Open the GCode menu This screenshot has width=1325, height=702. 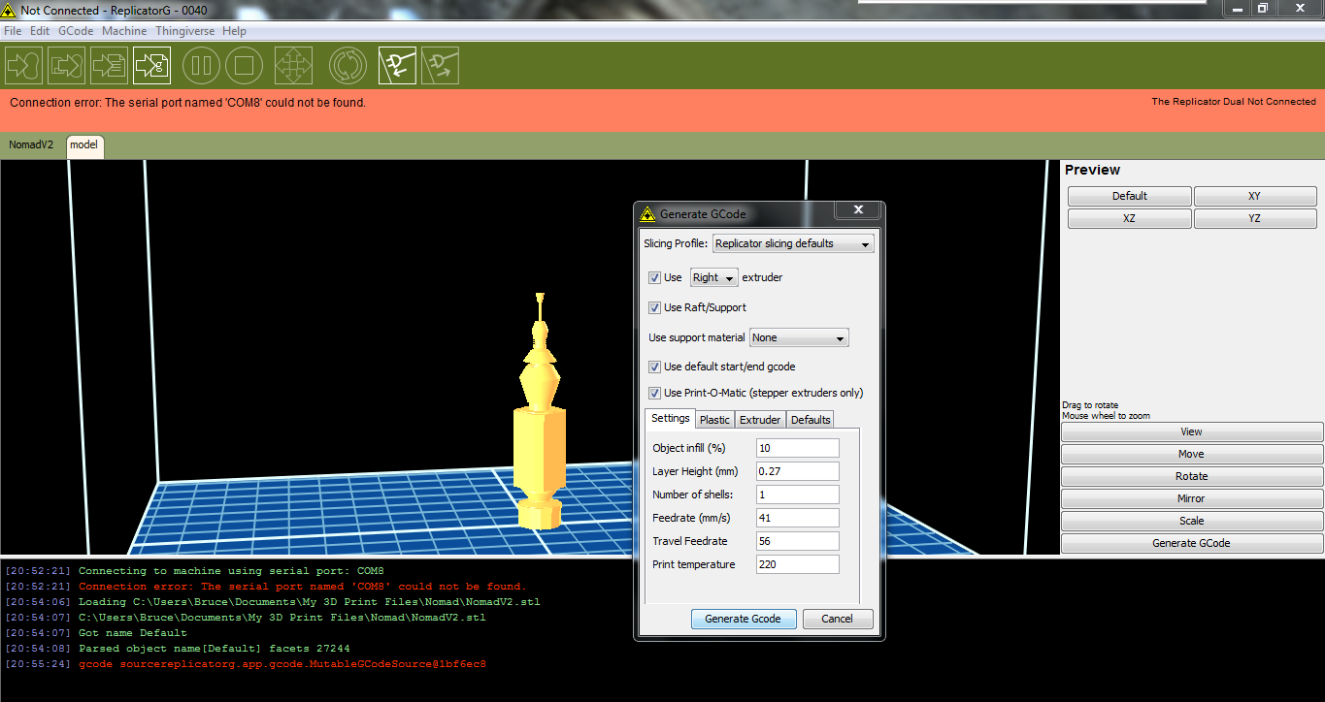(75, 30)
